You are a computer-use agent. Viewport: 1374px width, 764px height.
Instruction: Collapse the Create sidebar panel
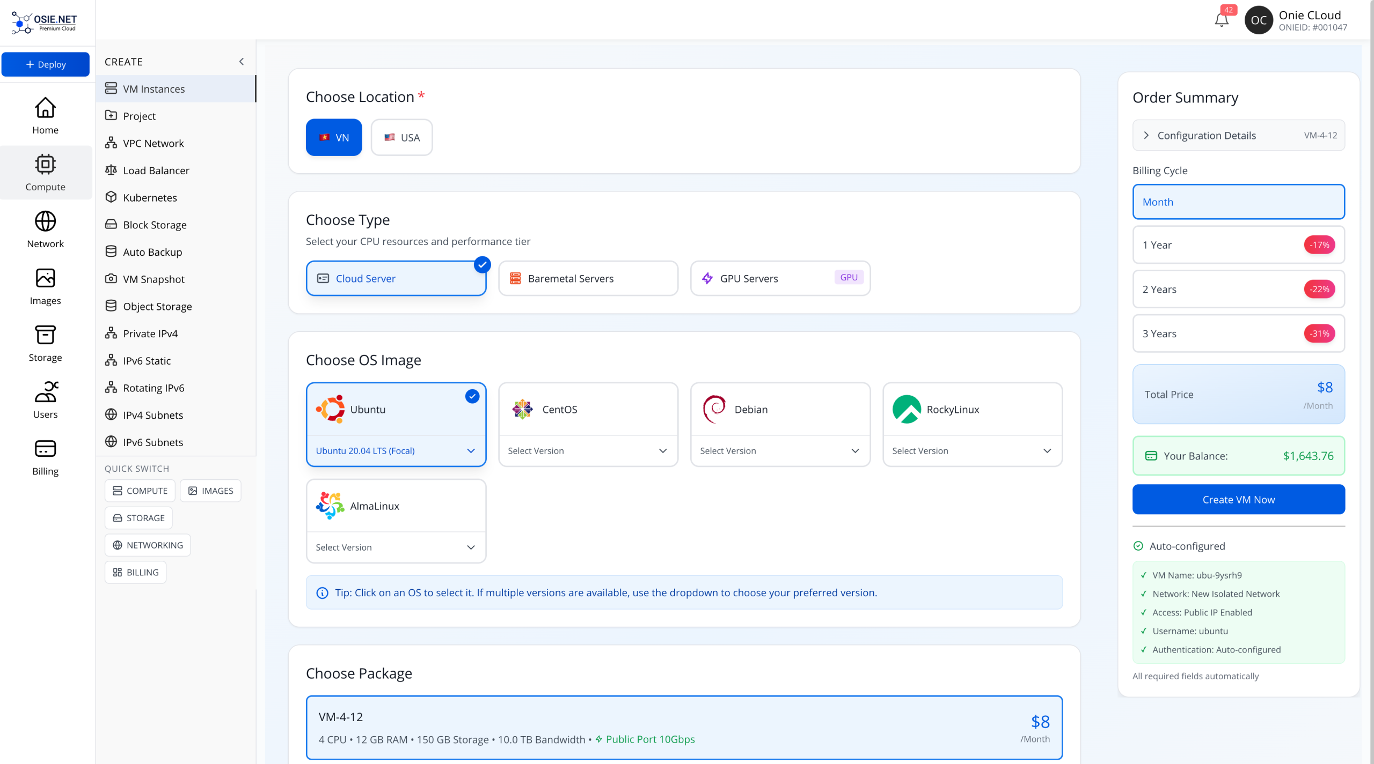(x=242, y=62)
